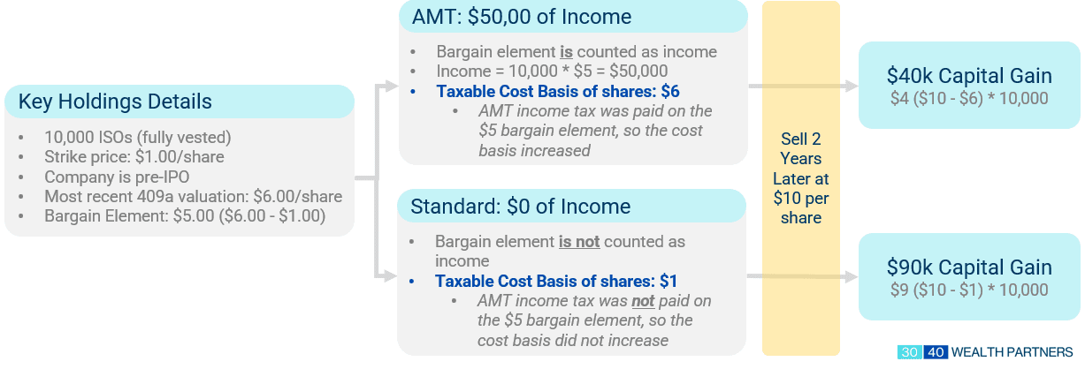Screen dimensions: 1085x369
Task: Click the arrow pointing to the AMT box
Action: pyautogui.click(x=389, y=87)
